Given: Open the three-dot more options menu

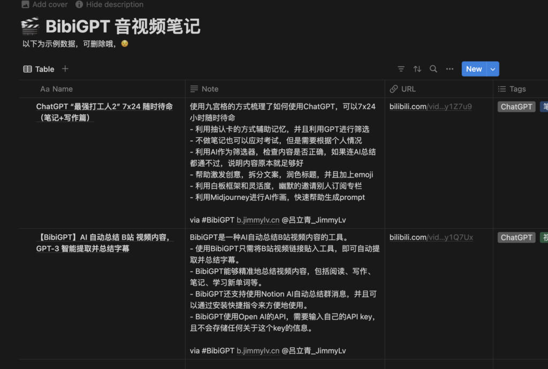Looking at the screenshot, I should [x=450, y=69].
